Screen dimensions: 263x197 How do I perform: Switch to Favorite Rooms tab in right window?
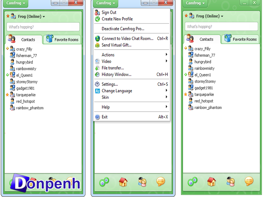tap(240, 39)
